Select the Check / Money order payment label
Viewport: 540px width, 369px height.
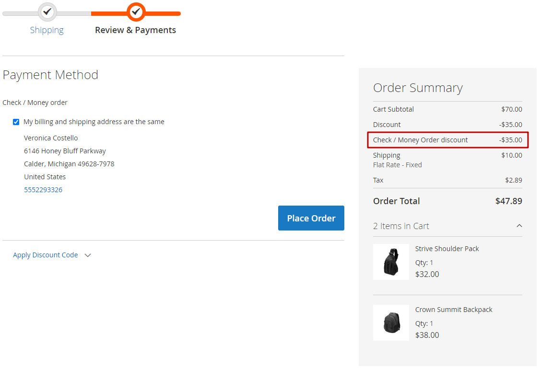pos(35,103)
